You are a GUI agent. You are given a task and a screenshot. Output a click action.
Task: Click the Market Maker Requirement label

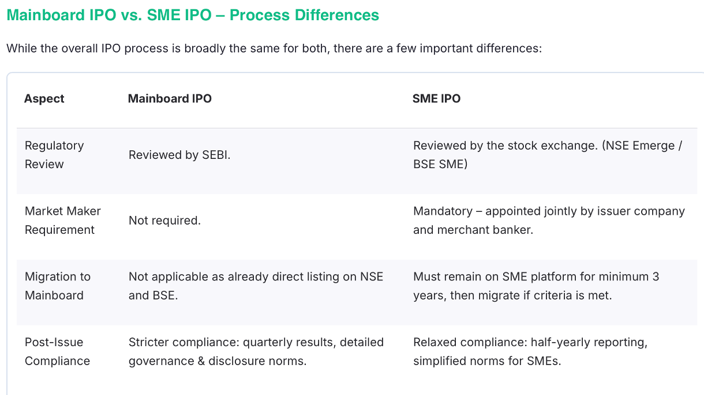tap(63, 221)
